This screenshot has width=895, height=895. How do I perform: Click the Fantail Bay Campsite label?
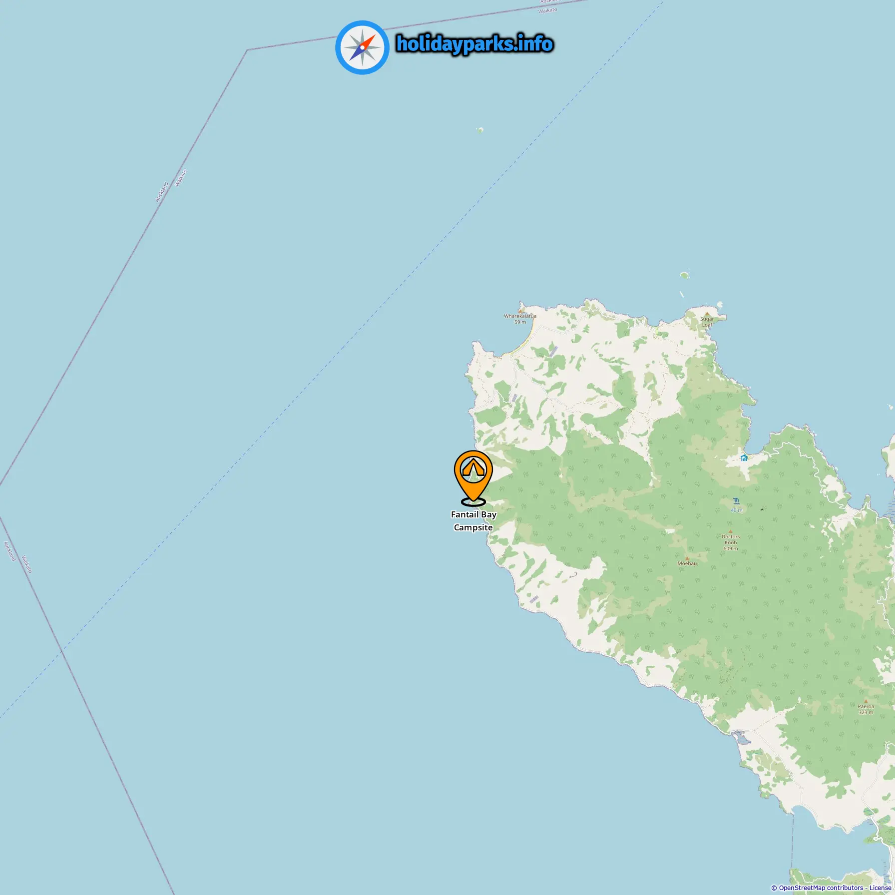click(x=473, y=521)
